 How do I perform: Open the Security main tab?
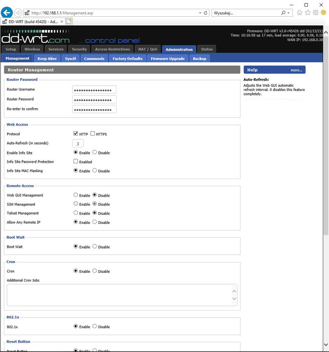point(79,49)
